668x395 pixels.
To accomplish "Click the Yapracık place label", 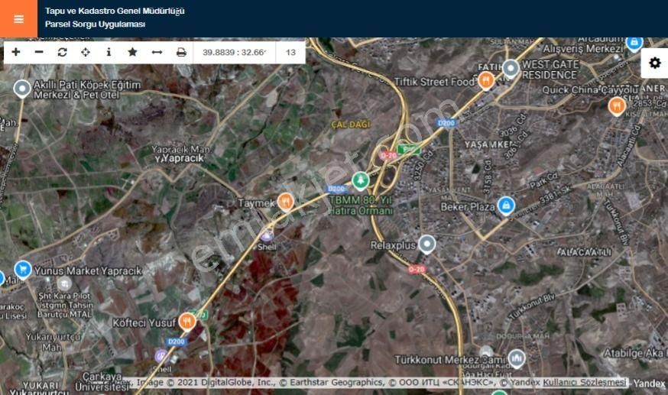I will (x=183, y=158).
